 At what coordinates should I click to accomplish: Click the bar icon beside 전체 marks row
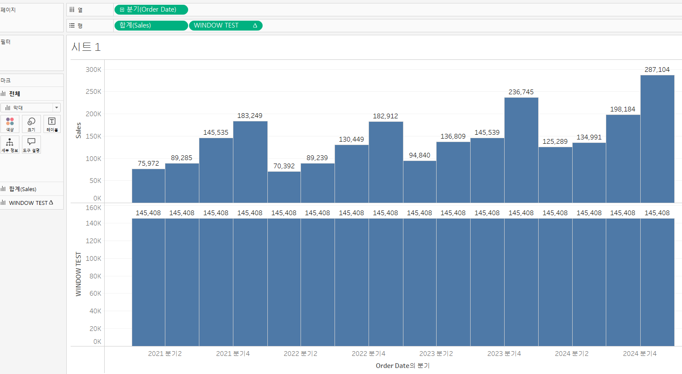pos(3,94)
